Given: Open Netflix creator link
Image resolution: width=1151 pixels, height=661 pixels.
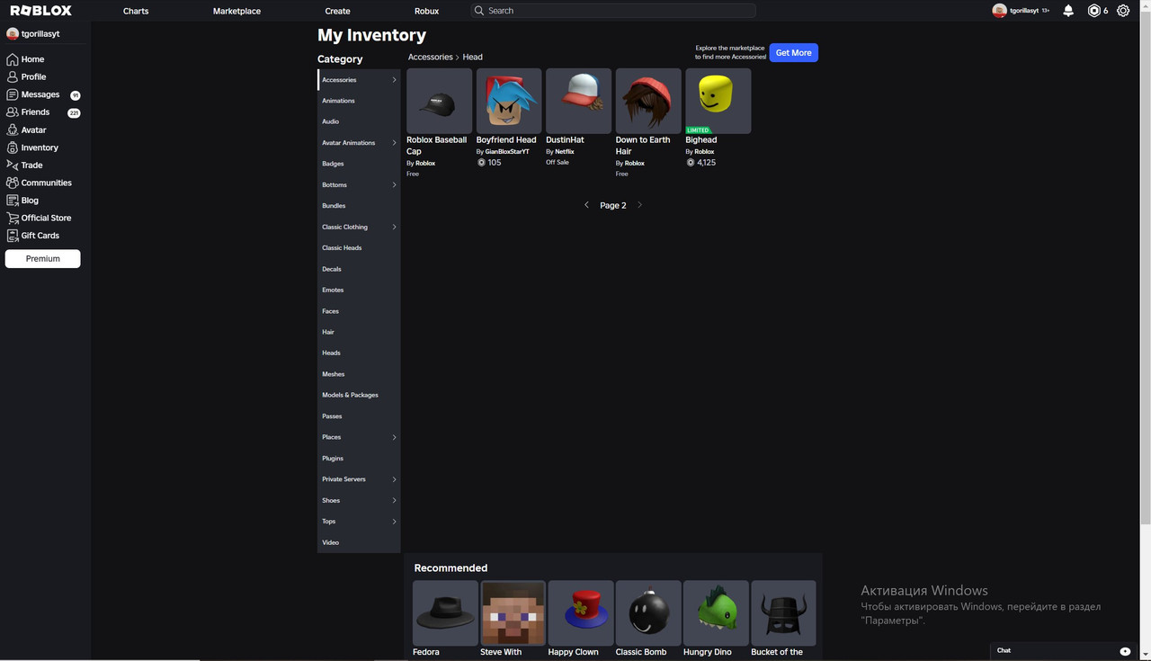Looking at the screenshot, I should (x=564, y=151).
